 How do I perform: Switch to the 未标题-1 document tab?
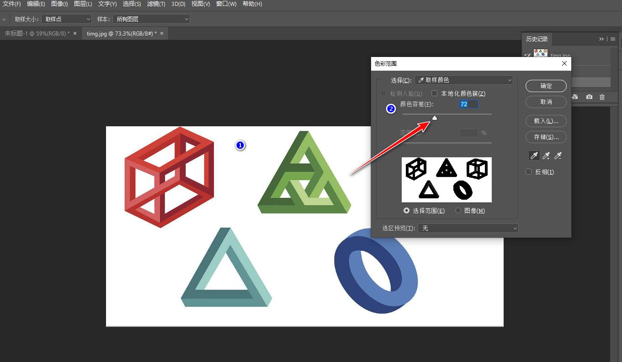[37, 33]
